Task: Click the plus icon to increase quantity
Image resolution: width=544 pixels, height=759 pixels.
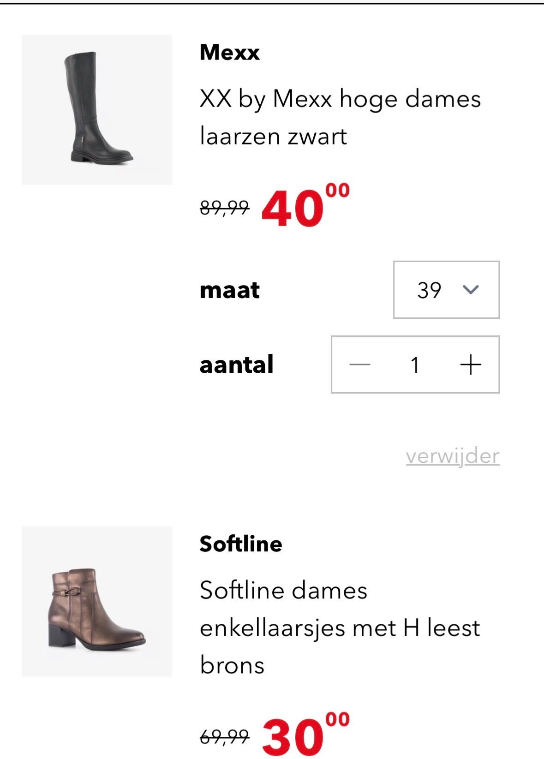Action: 471,365
